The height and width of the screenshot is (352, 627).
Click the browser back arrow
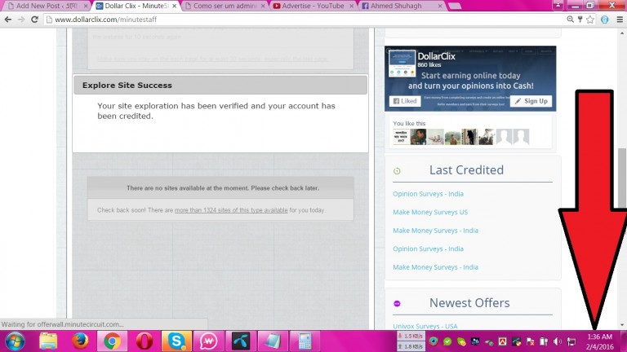7,19
